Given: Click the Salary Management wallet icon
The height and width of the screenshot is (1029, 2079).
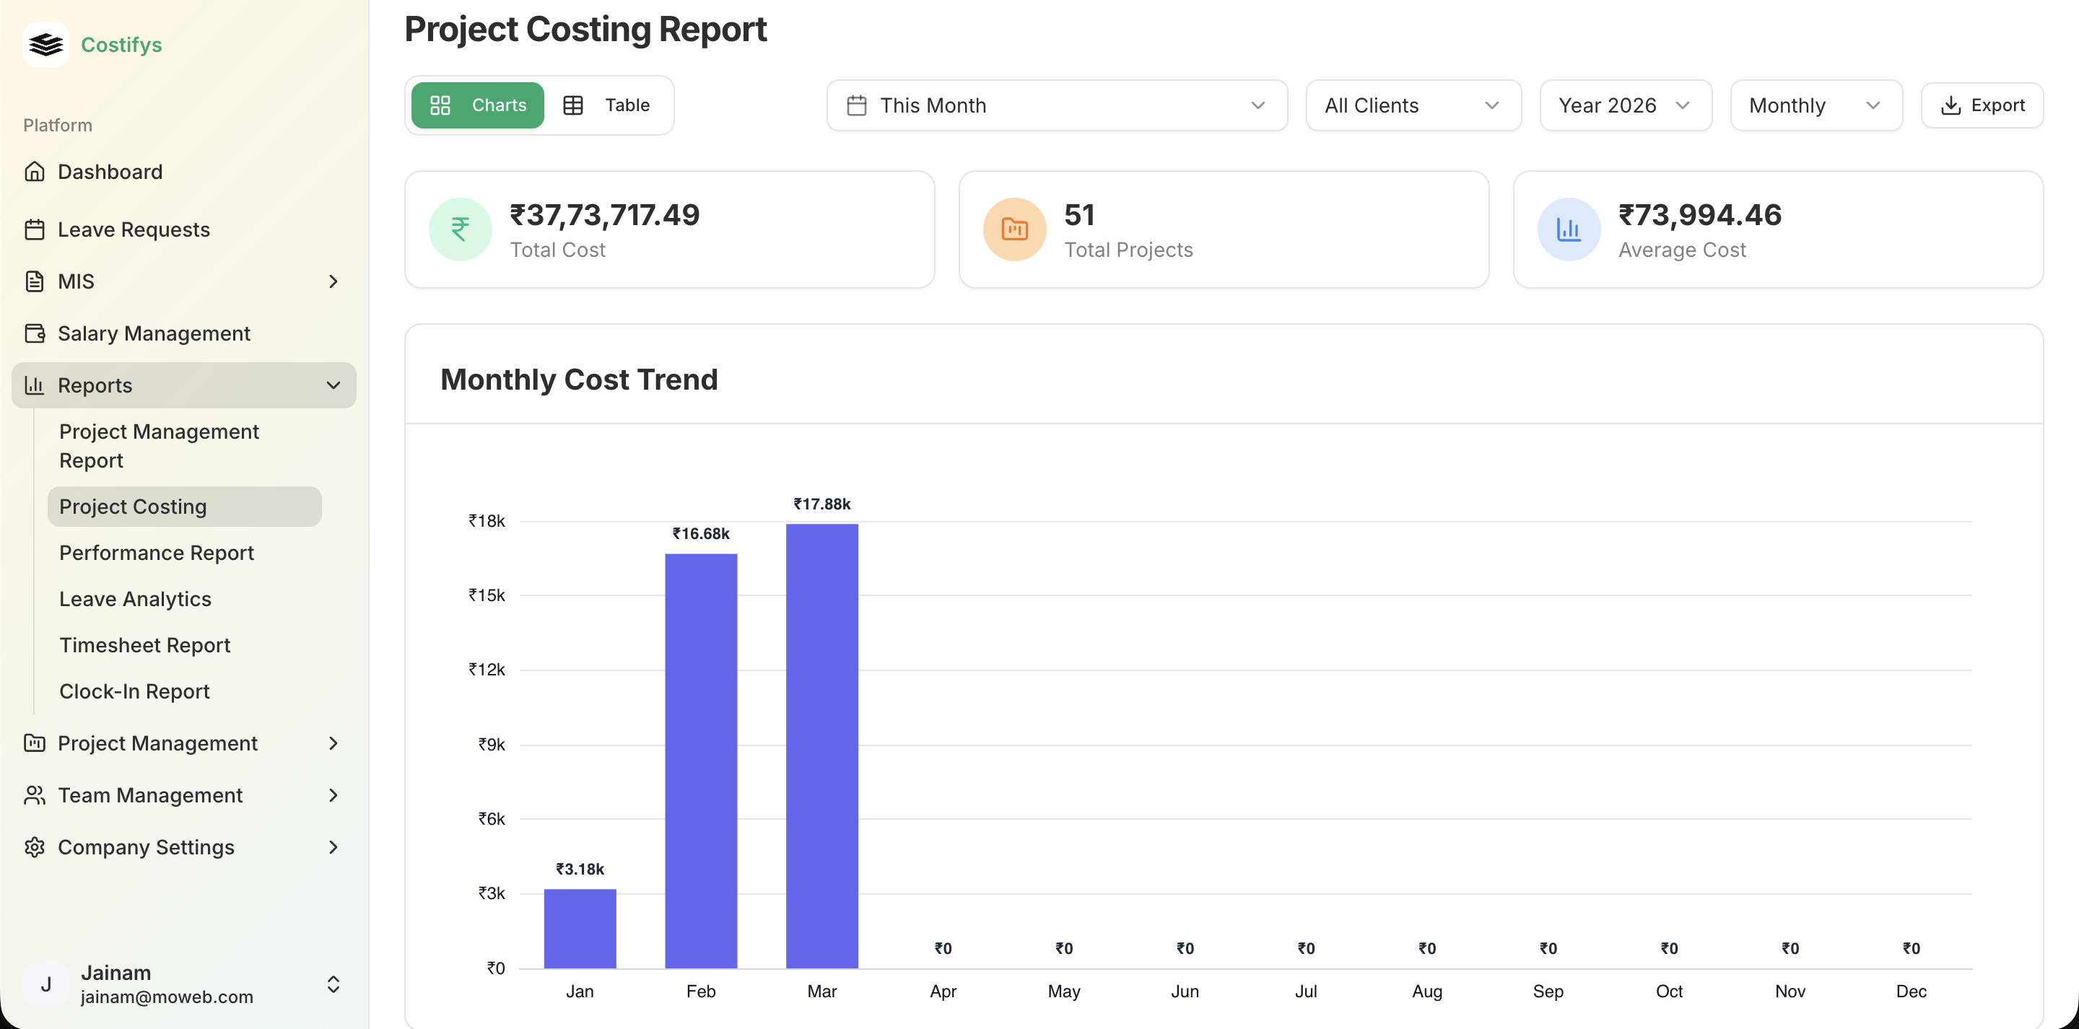Looking at the screenshot, I should tap(35, 333).
